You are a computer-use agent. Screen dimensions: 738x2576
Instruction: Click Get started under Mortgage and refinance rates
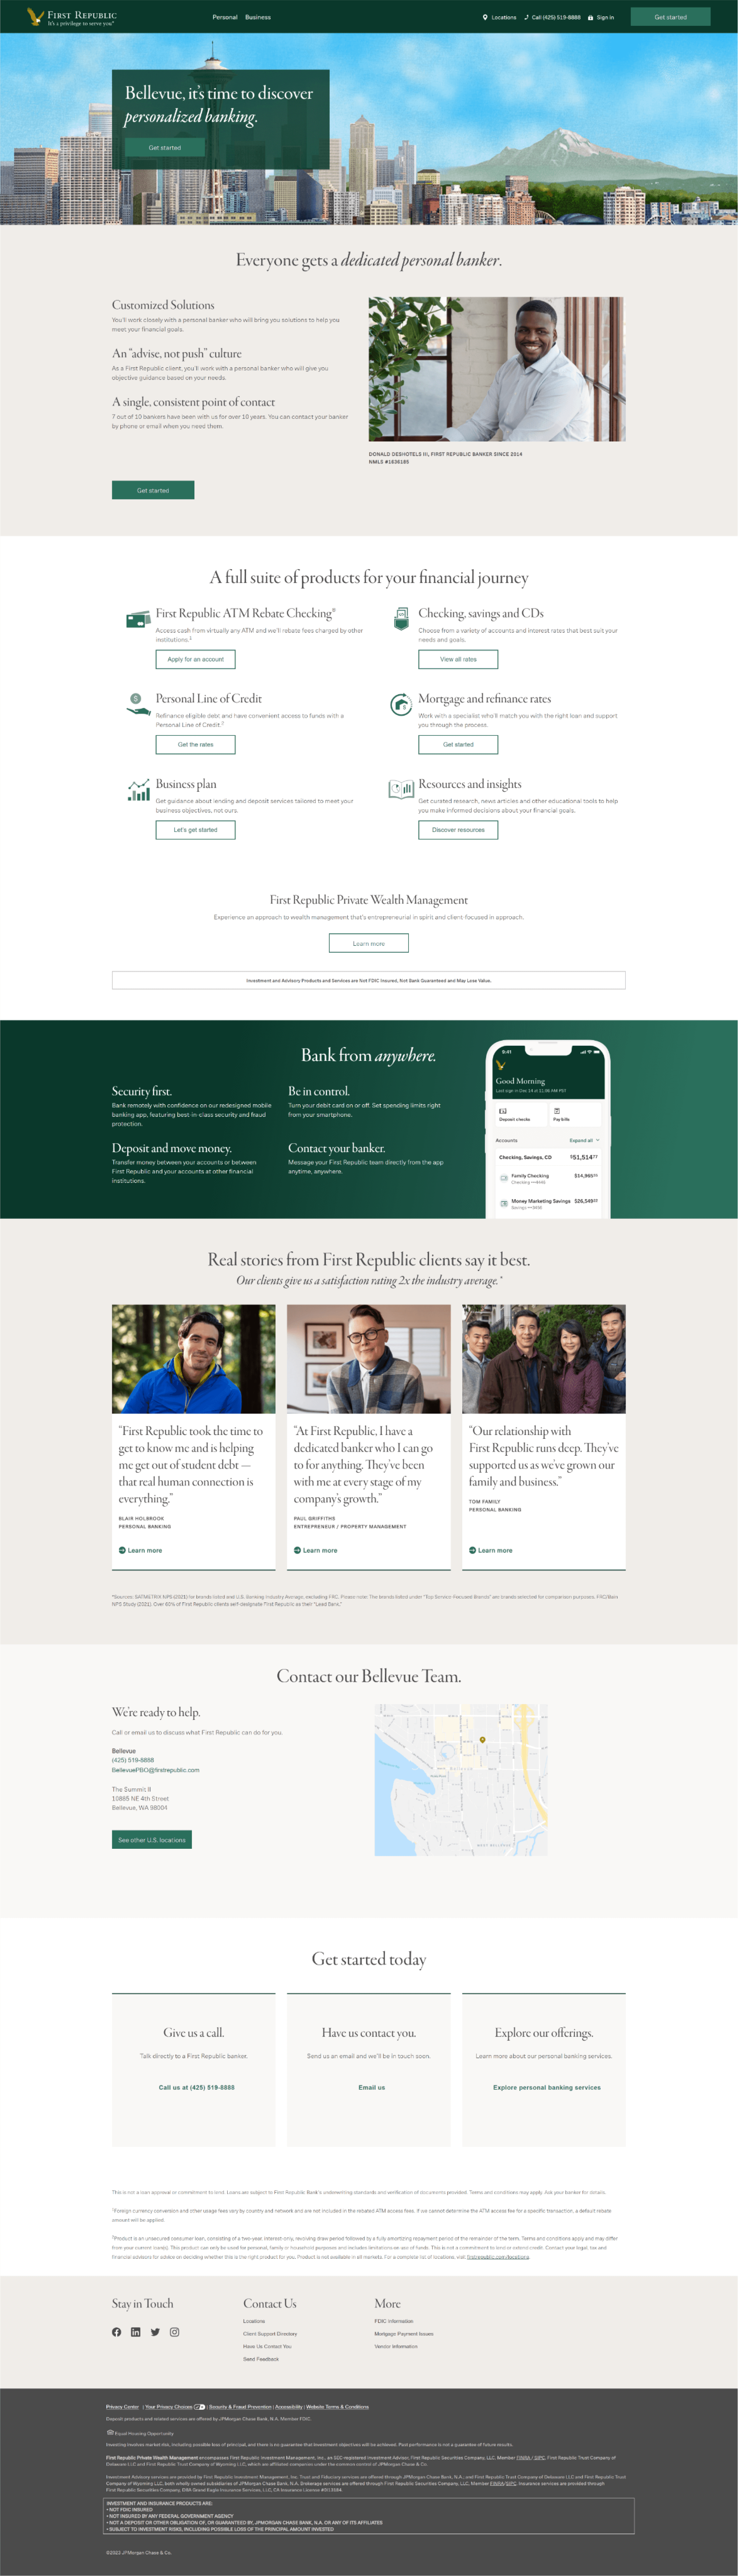pyautogui.click(x=458, y=744)
